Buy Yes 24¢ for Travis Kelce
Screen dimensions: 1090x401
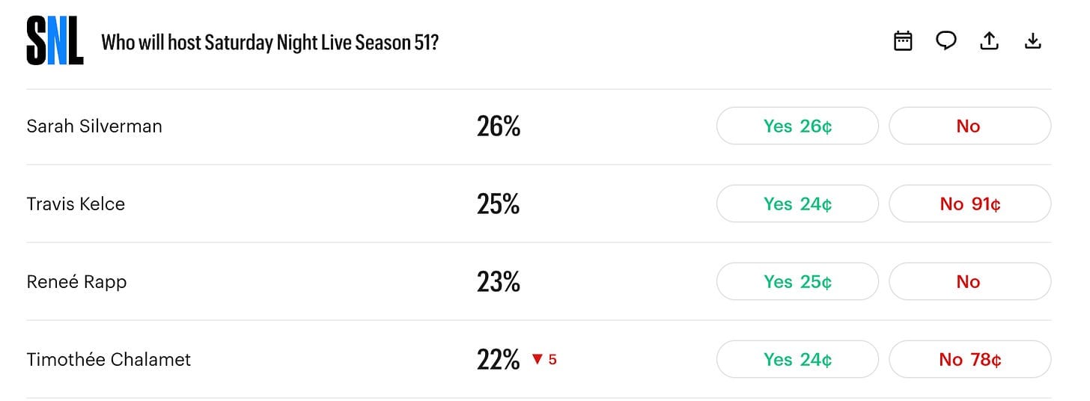(x=797, y=203)
